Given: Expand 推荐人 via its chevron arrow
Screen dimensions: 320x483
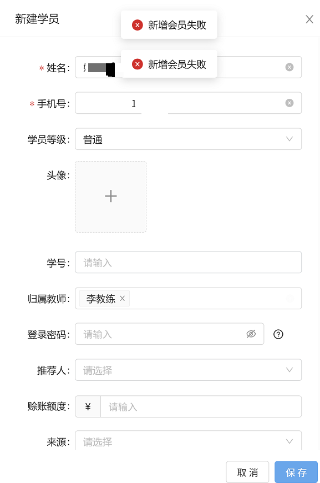Looking at the screenshot, I should (x=289, y=370).
